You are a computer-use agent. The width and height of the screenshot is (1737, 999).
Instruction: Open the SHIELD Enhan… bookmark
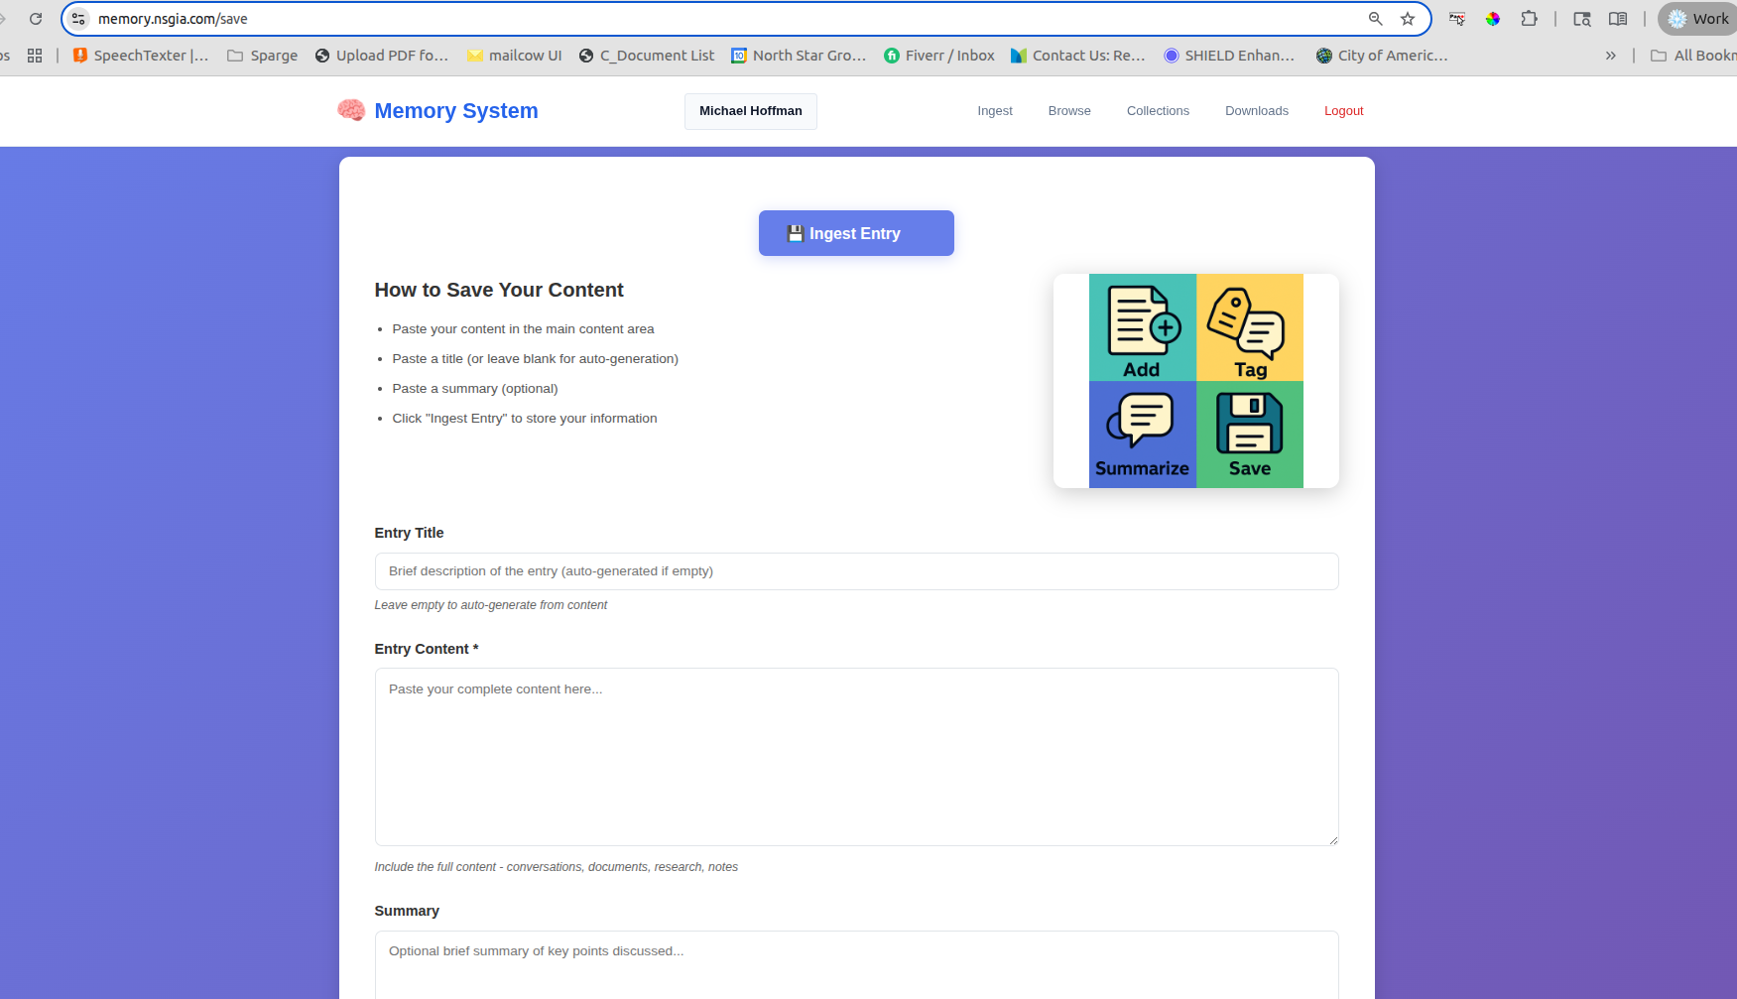[1229, 56]
